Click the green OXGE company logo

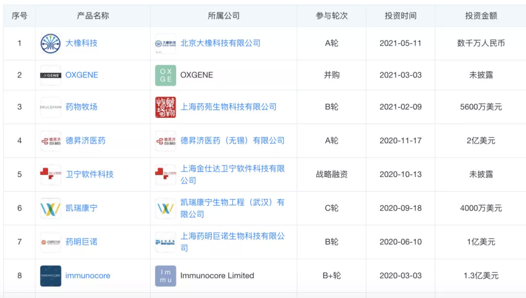(x=166, y=75)
